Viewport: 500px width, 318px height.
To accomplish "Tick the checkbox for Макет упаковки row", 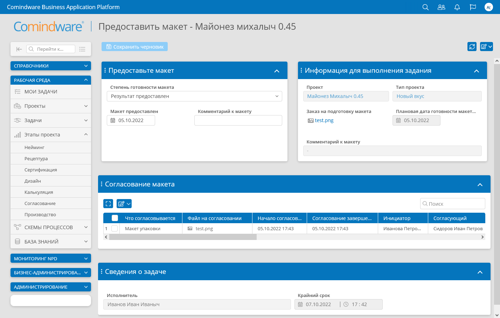I will 114,228.
